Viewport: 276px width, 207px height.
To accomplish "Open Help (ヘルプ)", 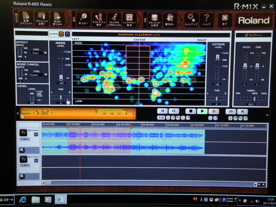I will point(206,20).
